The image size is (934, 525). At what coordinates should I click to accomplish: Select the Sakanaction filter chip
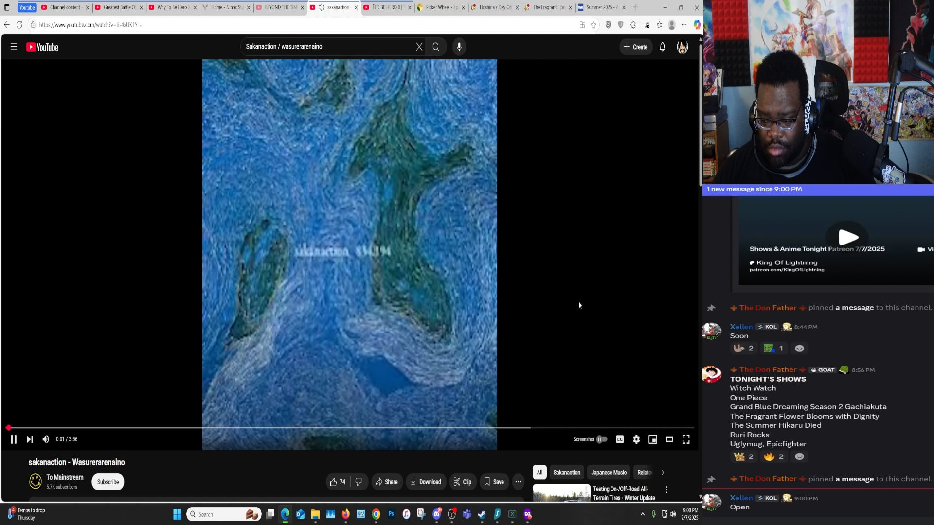(x=567, y=472)
